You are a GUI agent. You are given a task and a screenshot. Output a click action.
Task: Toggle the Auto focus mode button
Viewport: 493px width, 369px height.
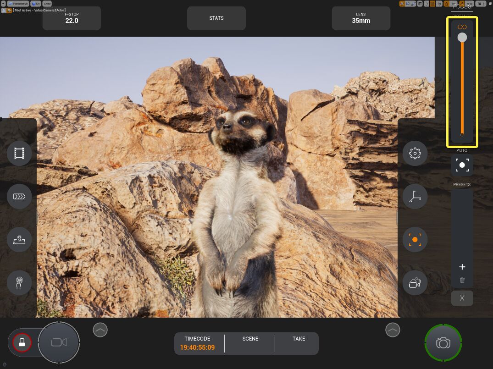(x=462, y=165)
